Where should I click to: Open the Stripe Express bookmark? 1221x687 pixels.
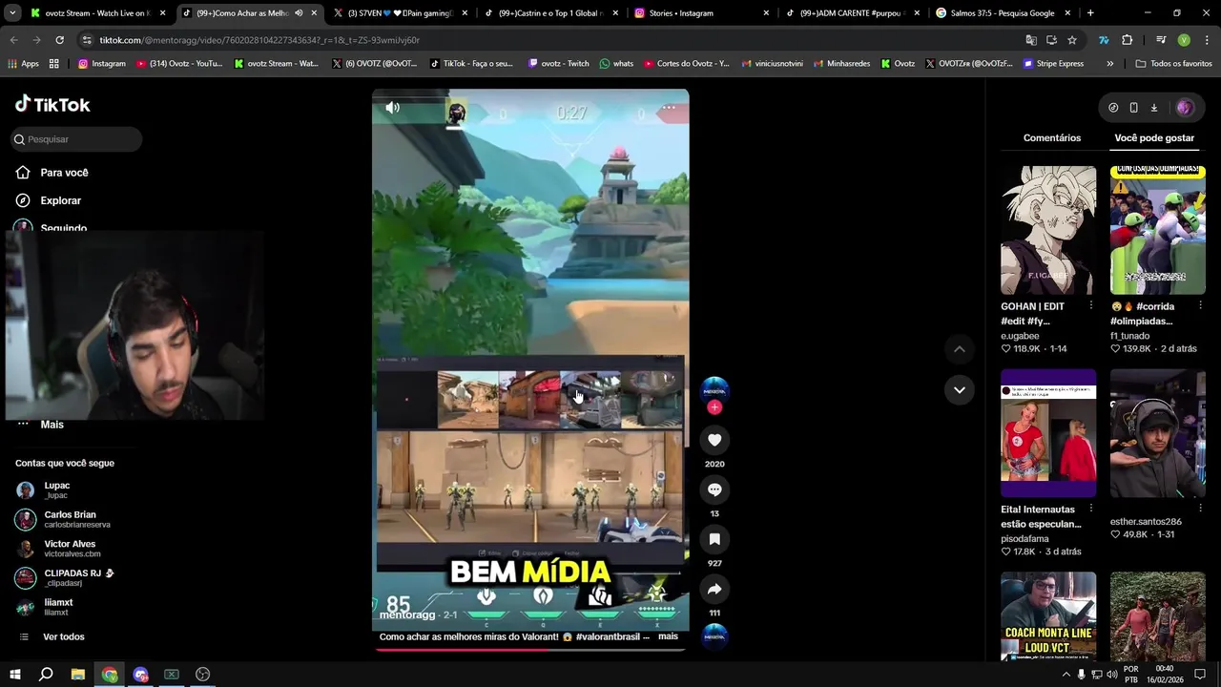[x=1053, y=64]
